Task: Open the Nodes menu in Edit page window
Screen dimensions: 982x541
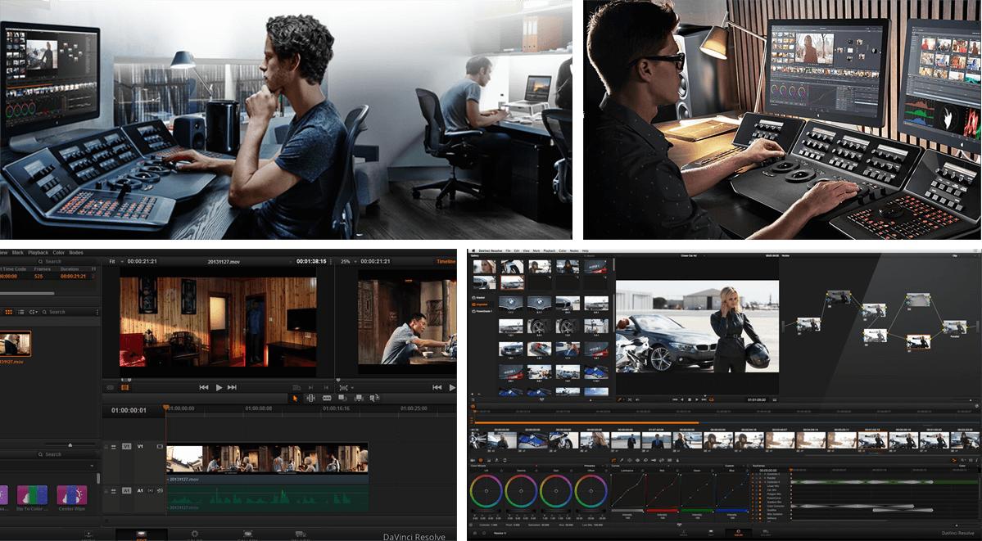Action: (76, 253)
